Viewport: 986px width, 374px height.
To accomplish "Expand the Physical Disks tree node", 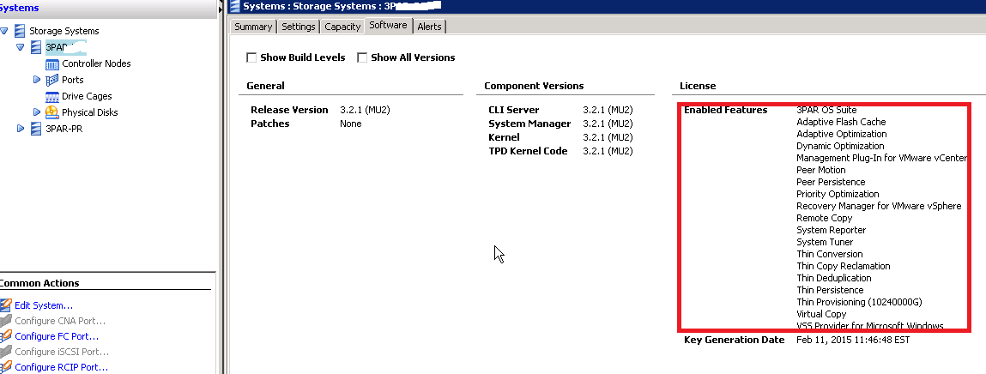I will (37, 112).
